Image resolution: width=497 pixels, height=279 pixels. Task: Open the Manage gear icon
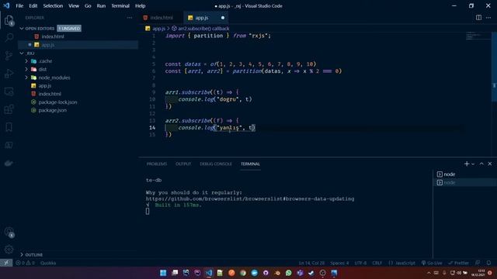9,250
